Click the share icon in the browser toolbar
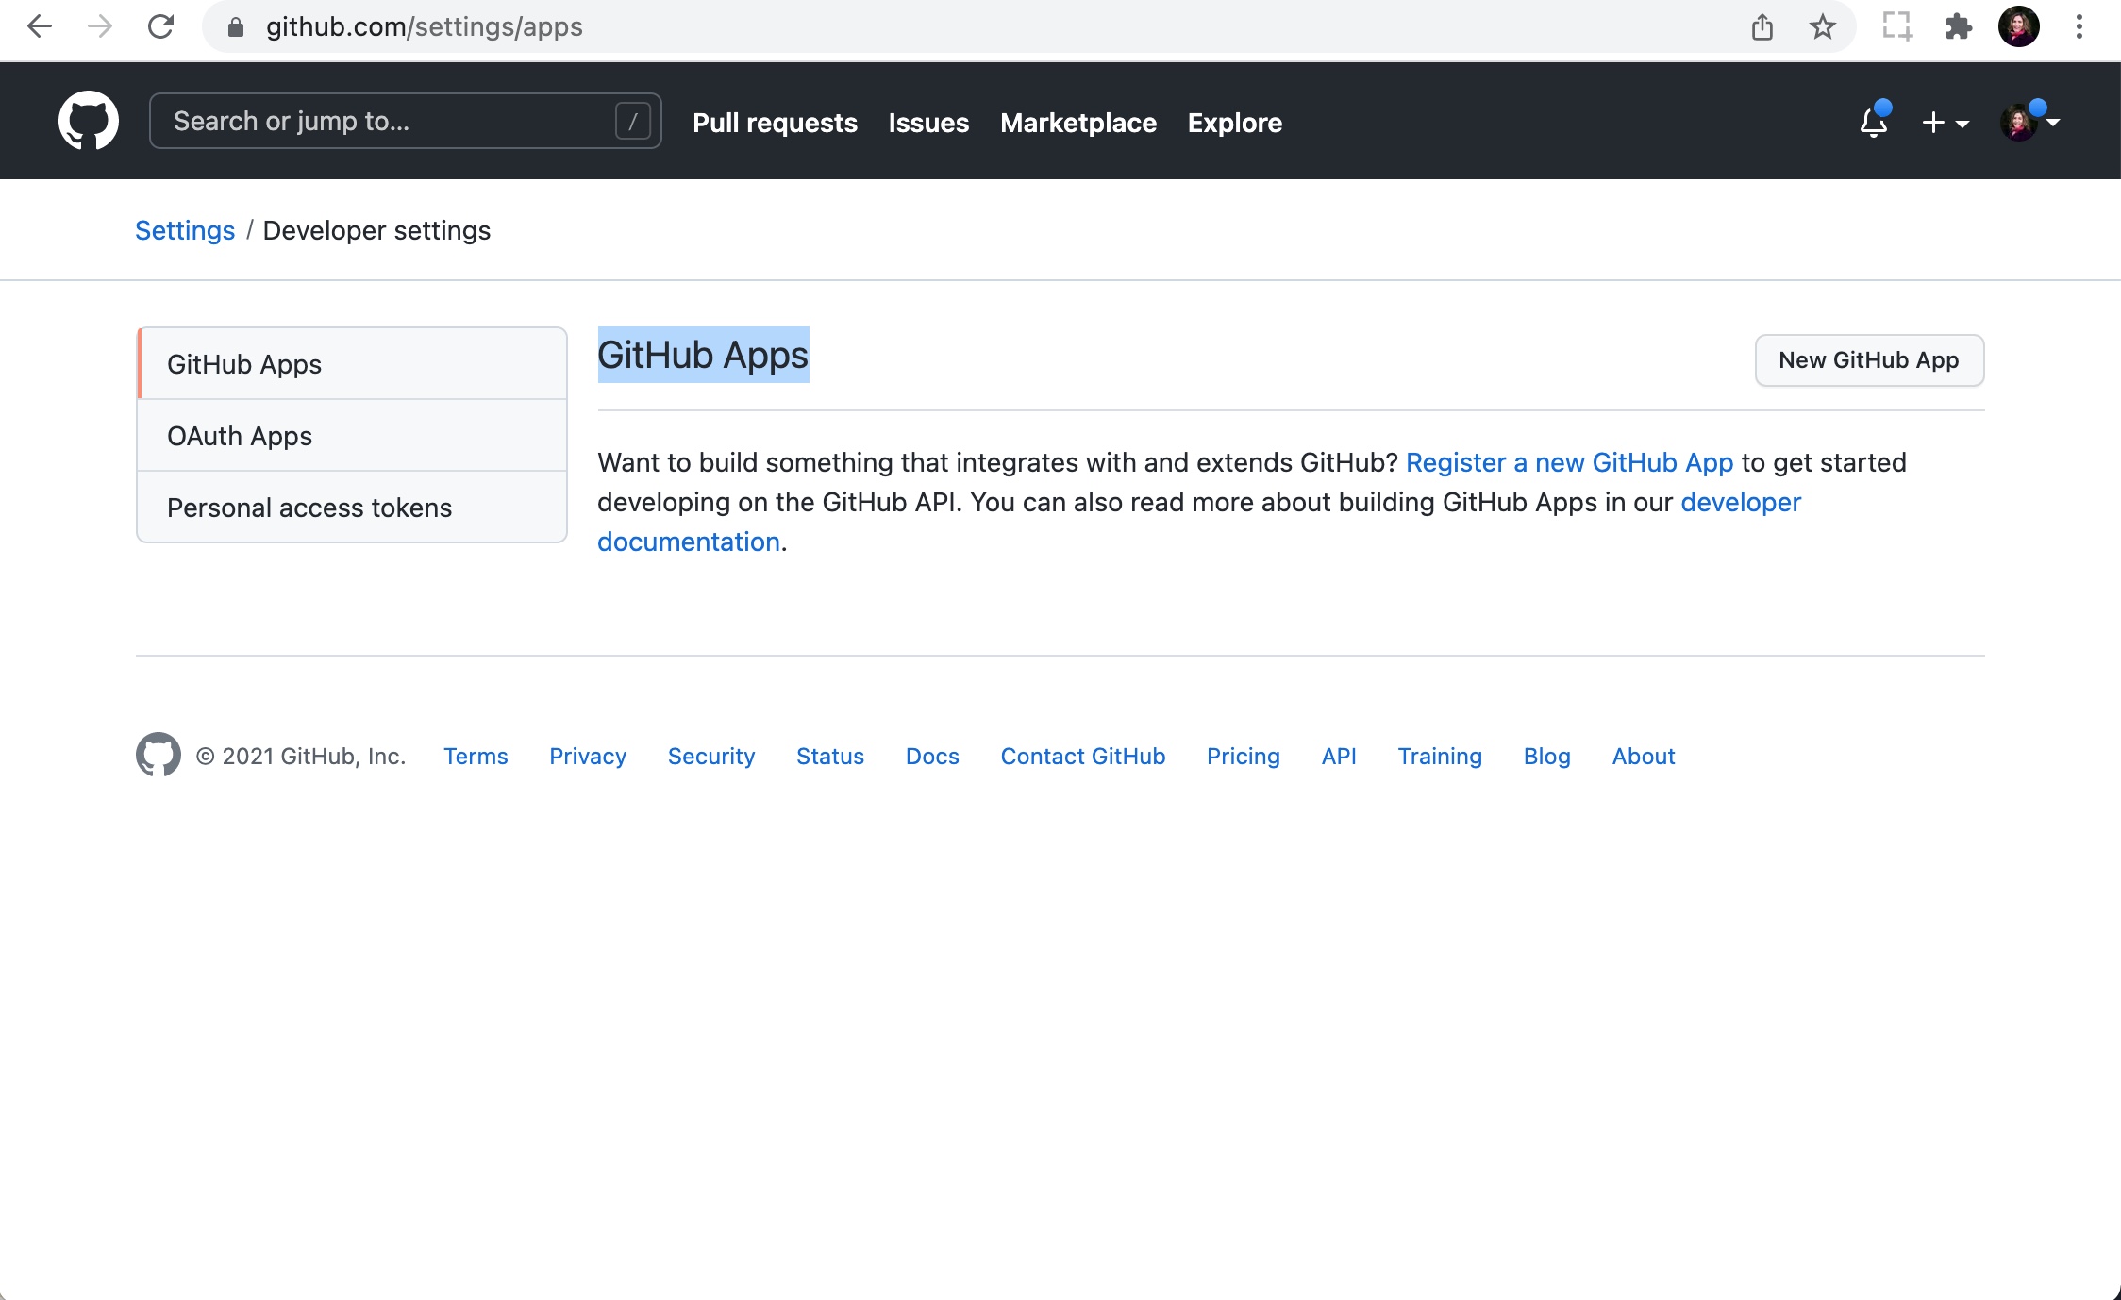Screen dimensions: 2121x1300 pos(1762,26)
